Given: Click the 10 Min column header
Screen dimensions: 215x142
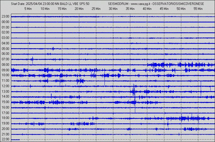Looking at the screenshot, I should point(45,9).
